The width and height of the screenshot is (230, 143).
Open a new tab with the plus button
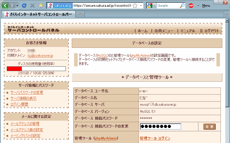pos(80,14)
